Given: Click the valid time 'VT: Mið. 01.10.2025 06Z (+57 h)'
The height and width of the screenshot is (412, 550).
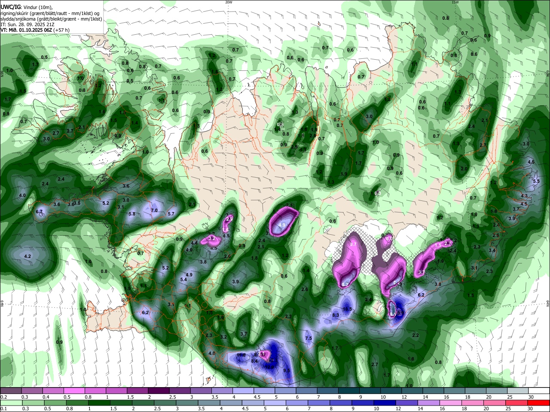Looking at the screenshot, I should point(35,30).
